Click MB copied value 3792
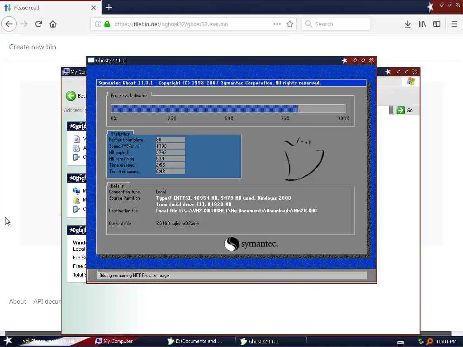 [x=170, y=152]
